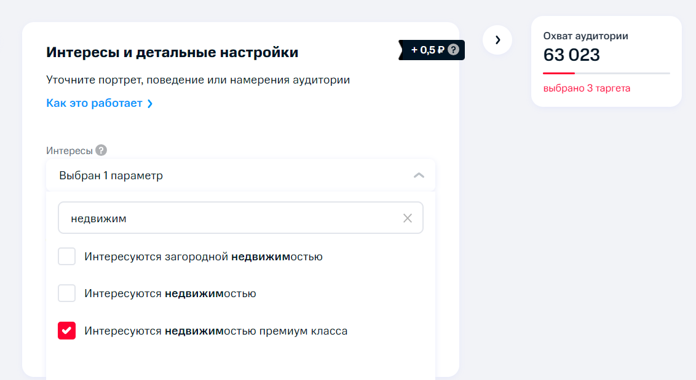Click the audience reach number 63 023
696x380 pixels.
pyautogui.click(x=571, y=55)
